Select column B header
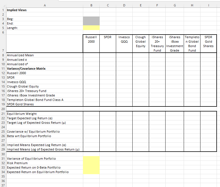Image resolution: width=220 pixels, height=187 pixels. (91, 5)
